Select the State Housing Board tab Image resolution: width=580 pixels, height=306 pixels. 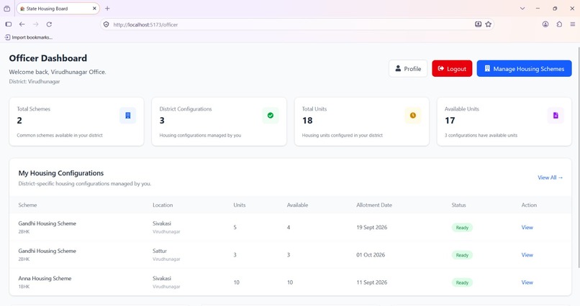[58, 9]
